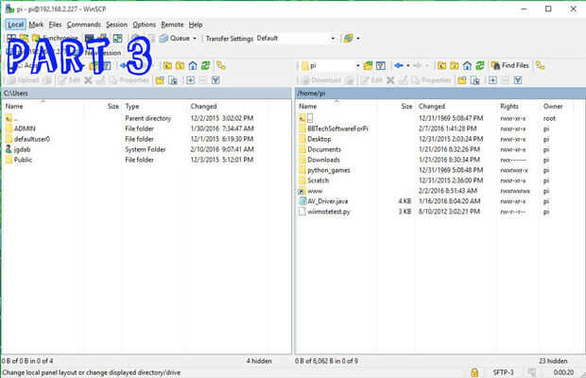This screenshot has height=378, width=586.
Task: Go to the remote root directory
Action: pyautogui.click(x=455, y=66)
